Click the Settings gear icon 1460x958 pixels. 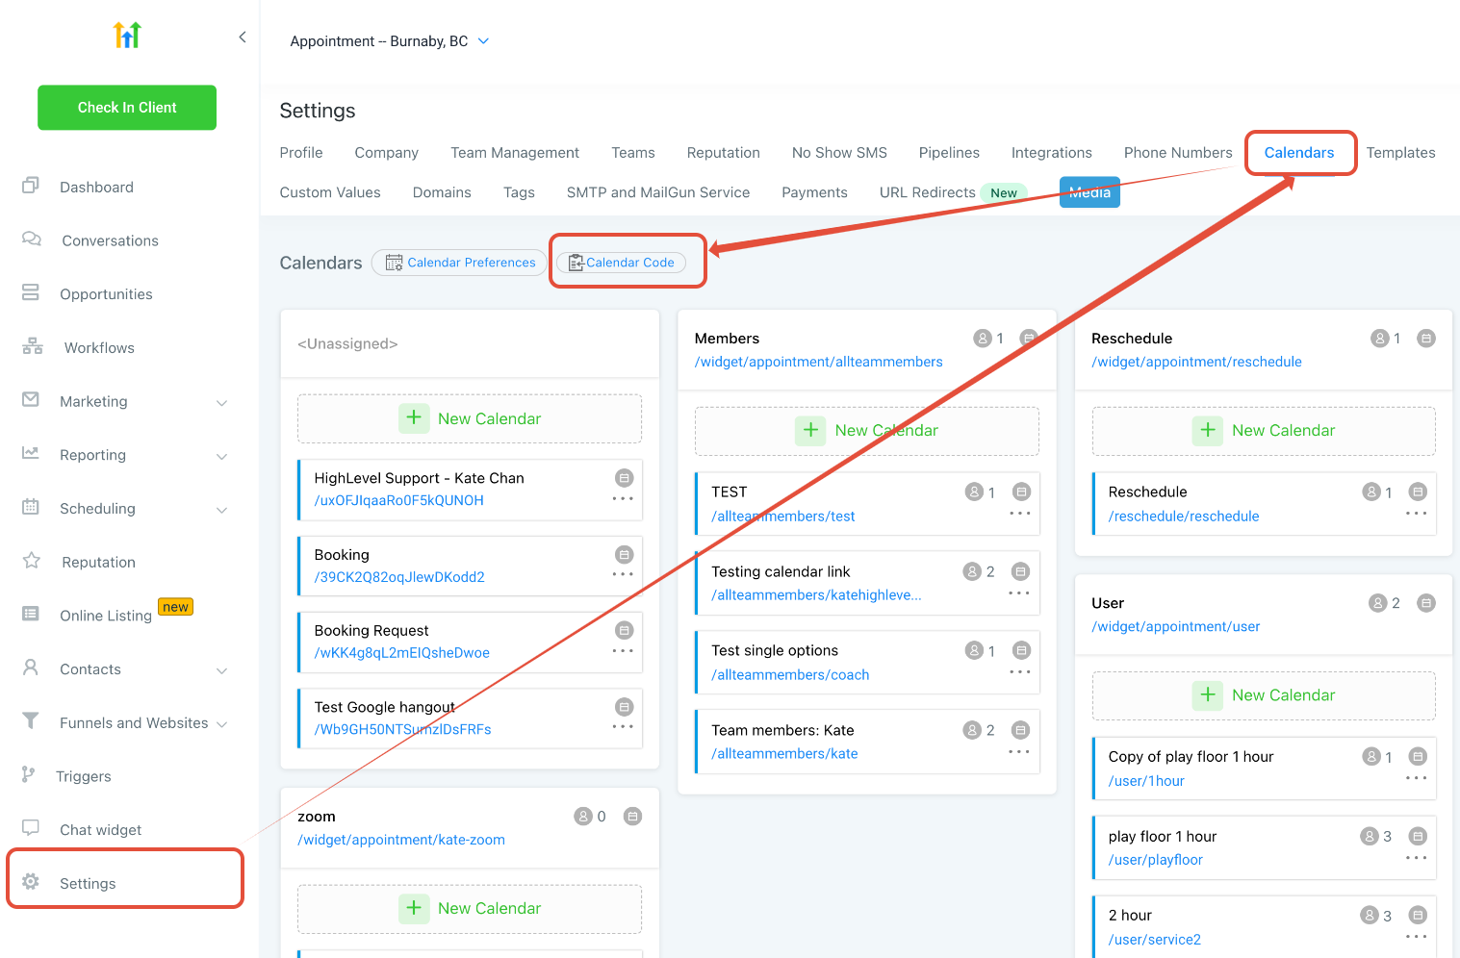click(x=31, y=882)
